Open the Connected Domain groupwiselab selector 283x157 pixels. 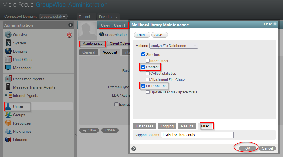(x=53, y=17)
